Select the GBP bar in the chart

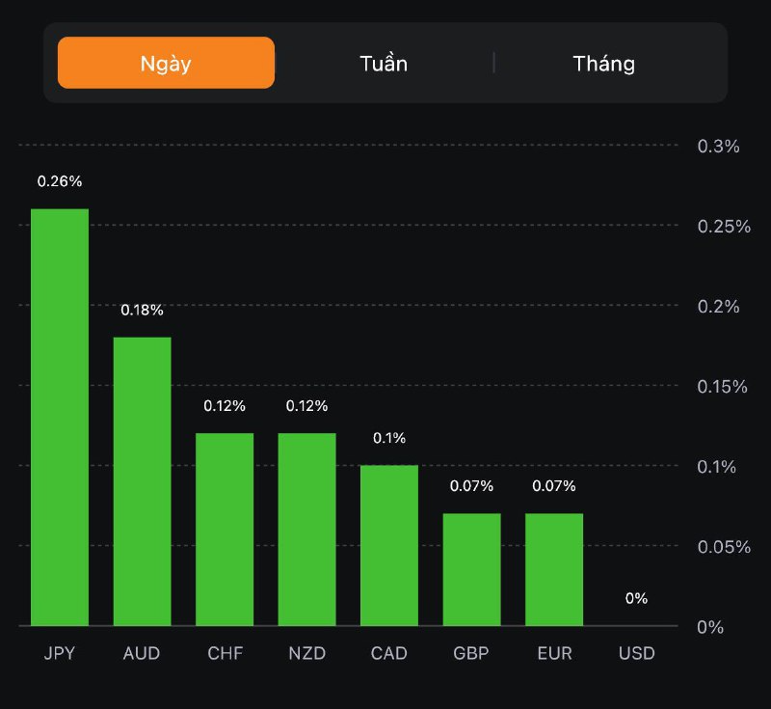[x=472, y=569]
